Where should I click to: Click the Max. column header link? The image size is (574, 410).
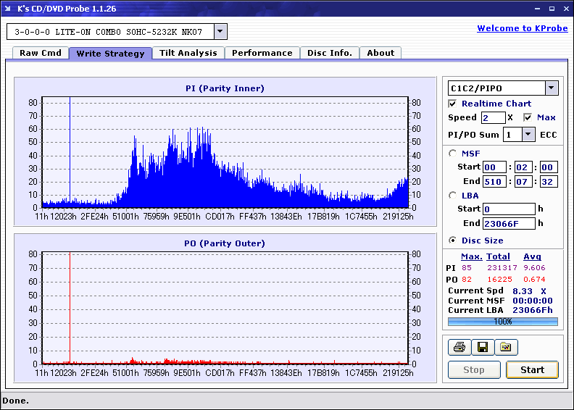coord(472,256)
